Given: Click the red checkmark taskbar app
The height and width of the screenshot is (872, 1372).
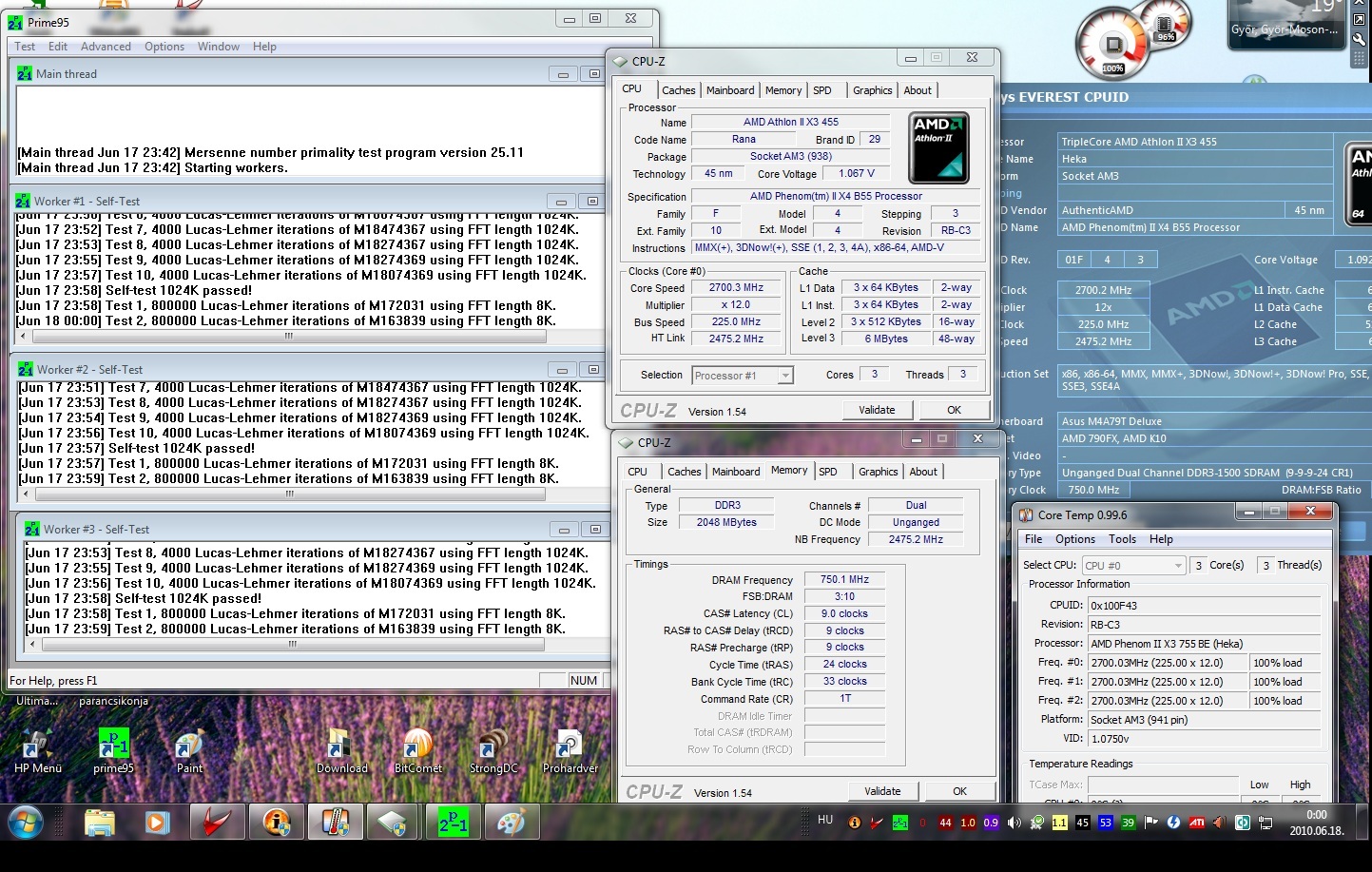Looking at the screenshot, I should (218, 823).
